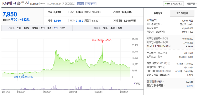Click help icon next to 배당수익률 2023.12
Image resolution: width=198 pixels, height=95 pixels.
pos(169,75)
